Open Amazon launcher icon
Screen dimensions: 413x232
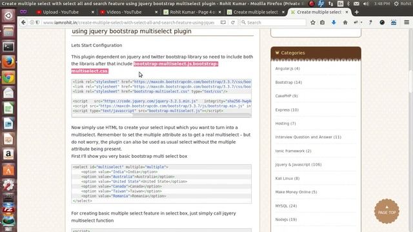pyautogui.click(x=8, y=155)
